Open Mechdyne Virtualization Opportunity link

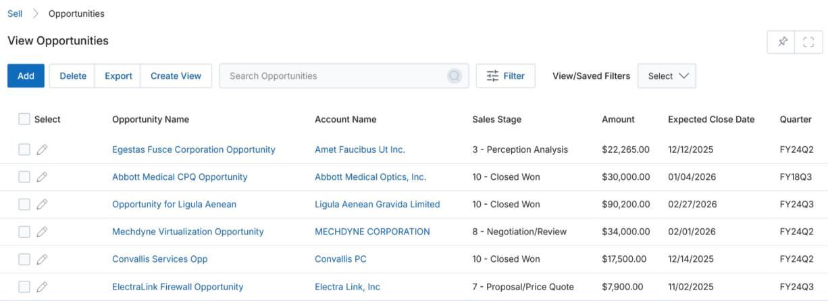pos(188,232)
